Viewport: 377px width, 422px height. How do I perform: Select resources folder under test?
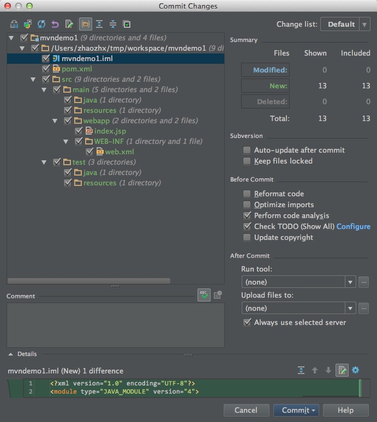[x=116, y=183]
